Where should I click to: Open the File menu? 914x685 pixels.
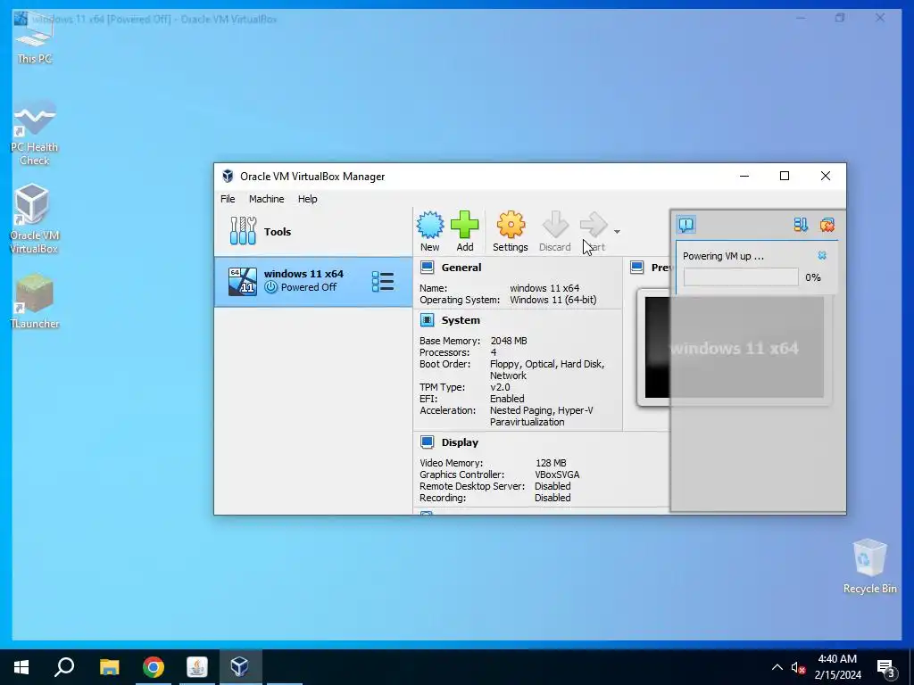[x=228, y=199]
